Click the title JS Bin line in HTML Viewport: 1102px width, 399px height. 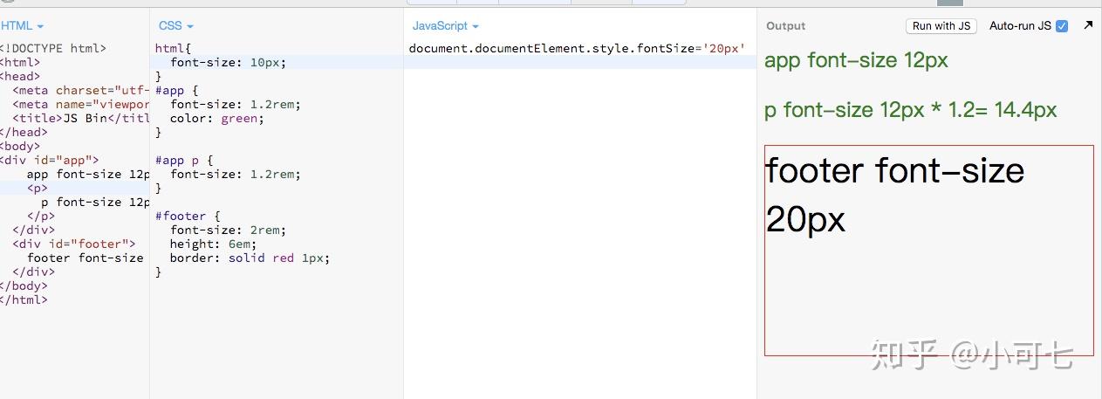tap(80, 119)
